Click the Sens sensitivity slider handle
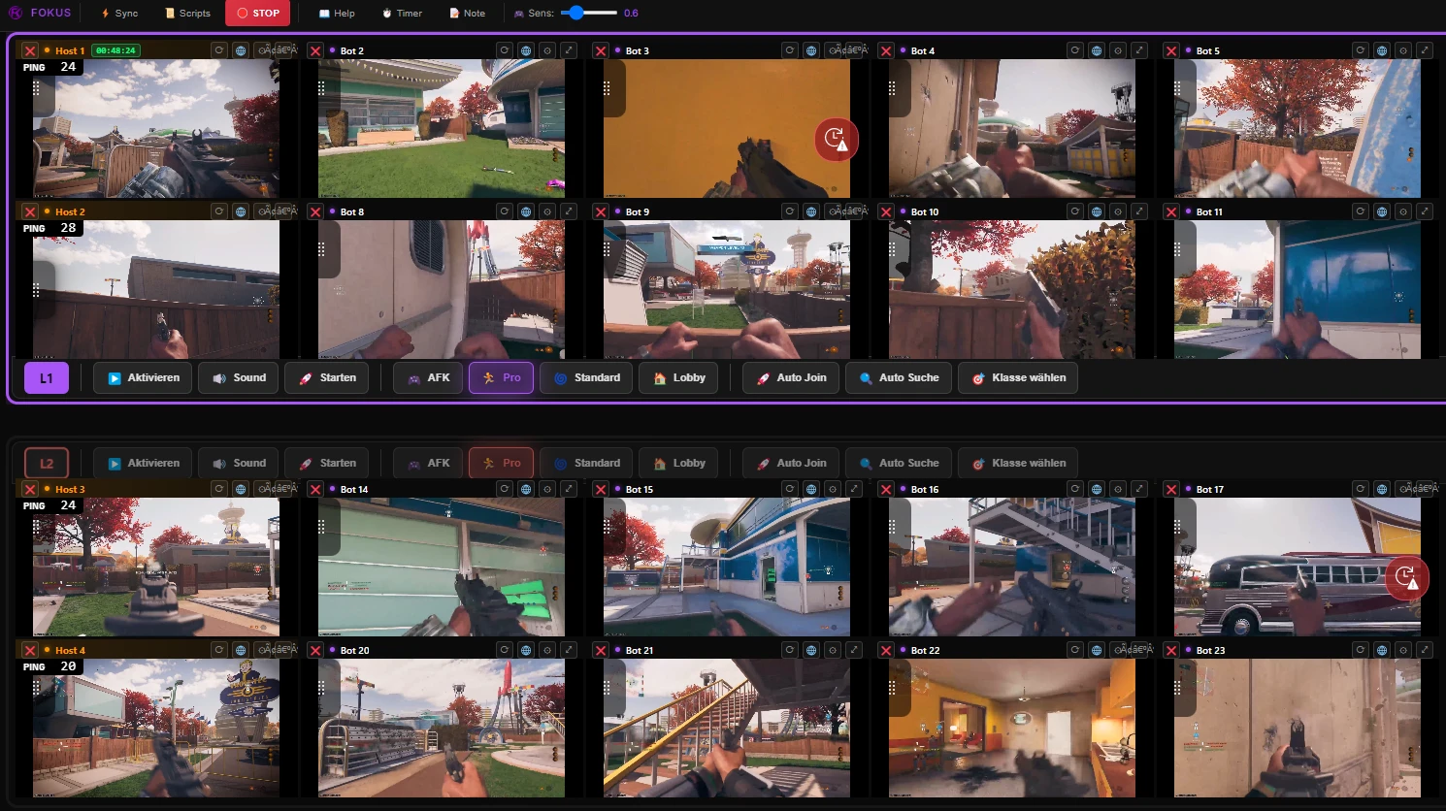 click(576, 13)
